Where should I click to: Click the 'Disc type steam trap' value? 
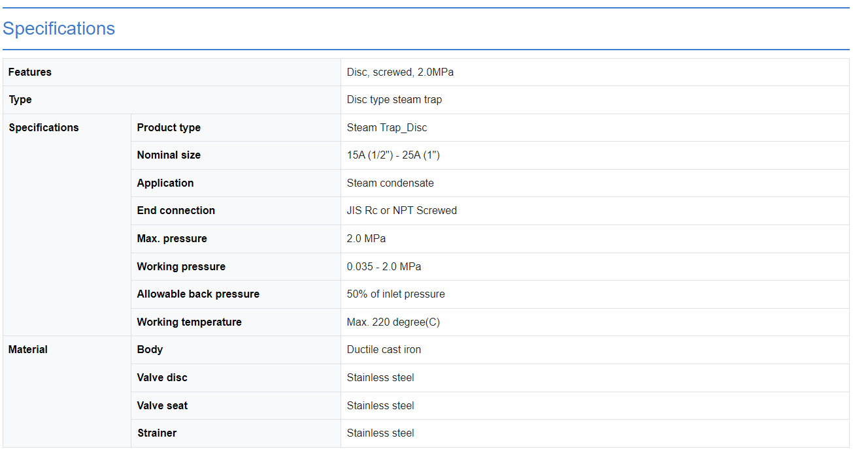pyautogui.click(x=394, y=100)
